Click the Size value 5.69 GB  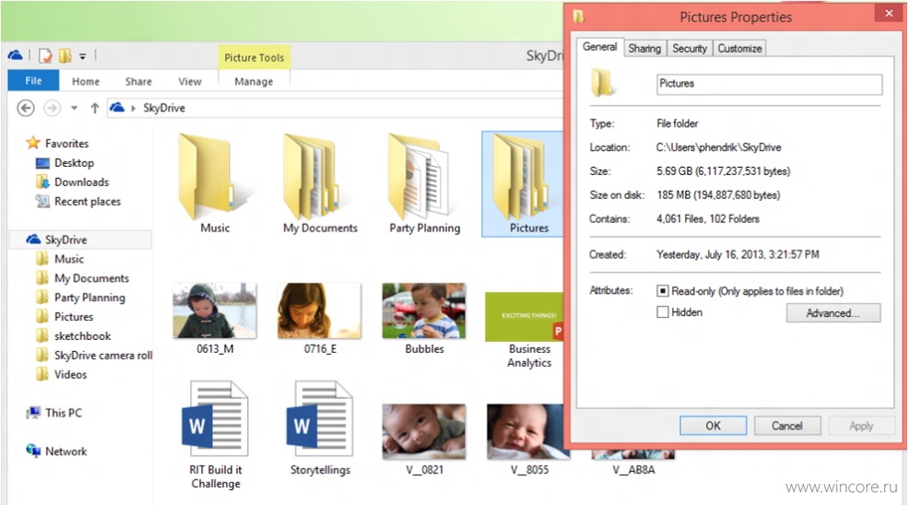(x=723, y=171)
